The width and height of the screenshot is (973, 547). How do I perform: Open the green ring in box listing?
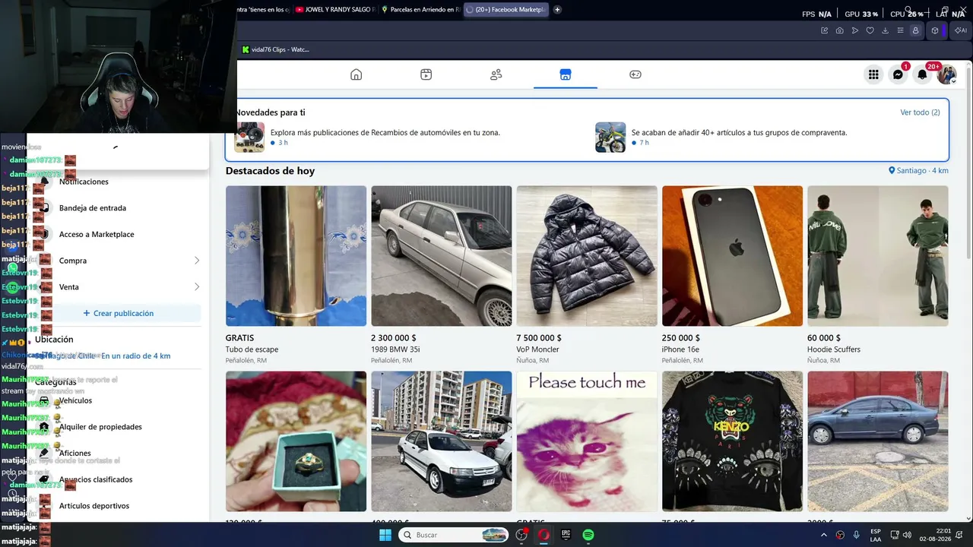(x=296, y=441)
